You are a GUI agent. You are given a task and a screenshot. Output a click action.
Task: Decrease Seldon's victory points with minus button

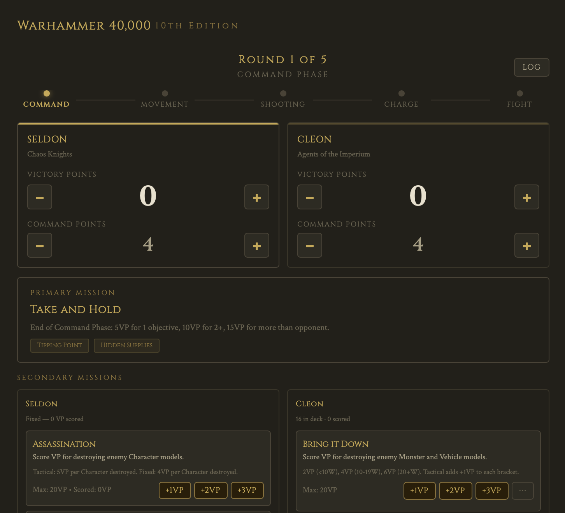coord(40,197)
